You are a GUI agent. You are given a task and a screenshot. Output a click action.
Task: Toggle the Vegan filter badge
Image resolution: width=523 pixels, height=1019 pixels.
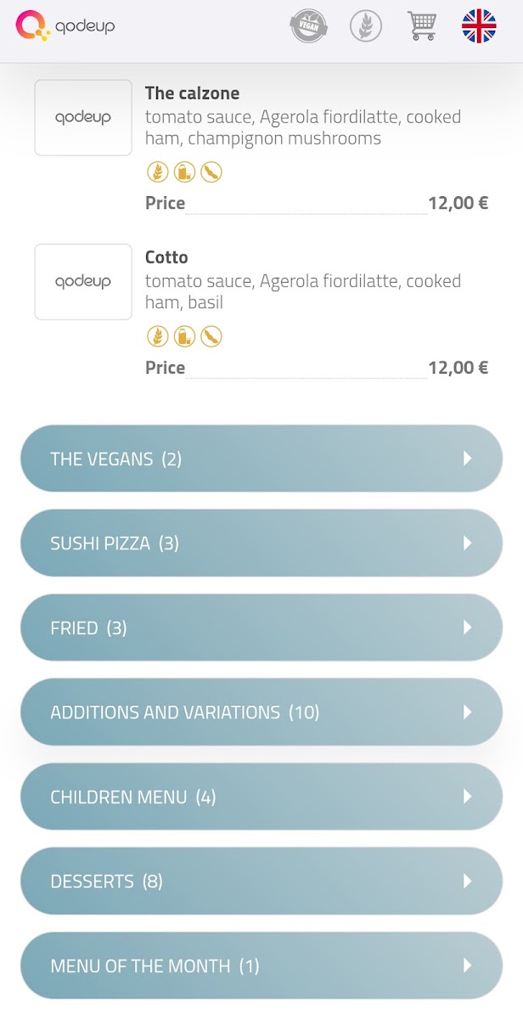[308, 26]
